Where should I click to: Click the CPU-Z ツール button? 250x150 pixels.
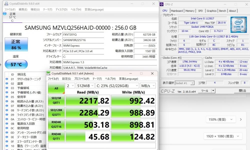pyautogui.click(x=205, y=91)
